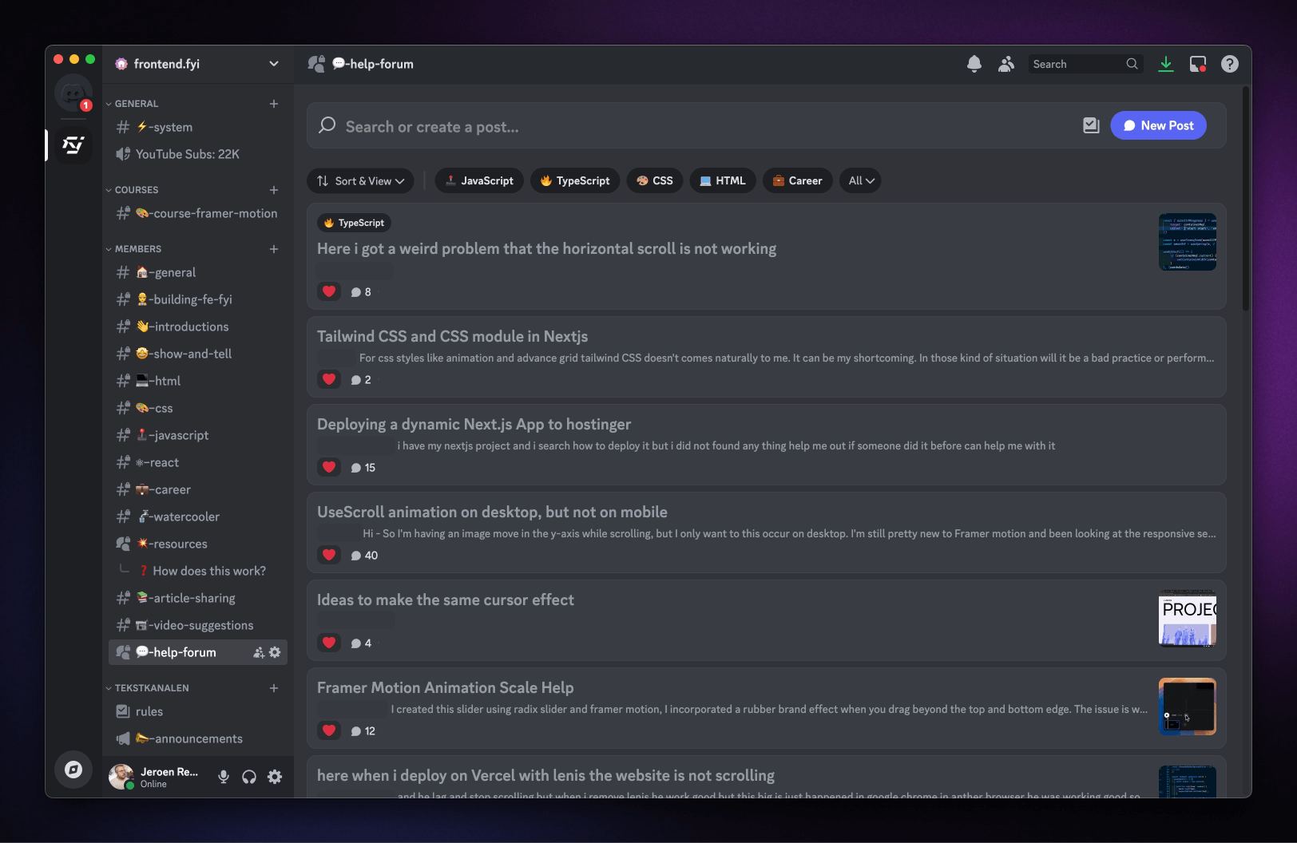1297x843 pixels.
Task: Open Deploying a dynamic Next.js App post
Action: pyautogui.click(x=766, y=445)
